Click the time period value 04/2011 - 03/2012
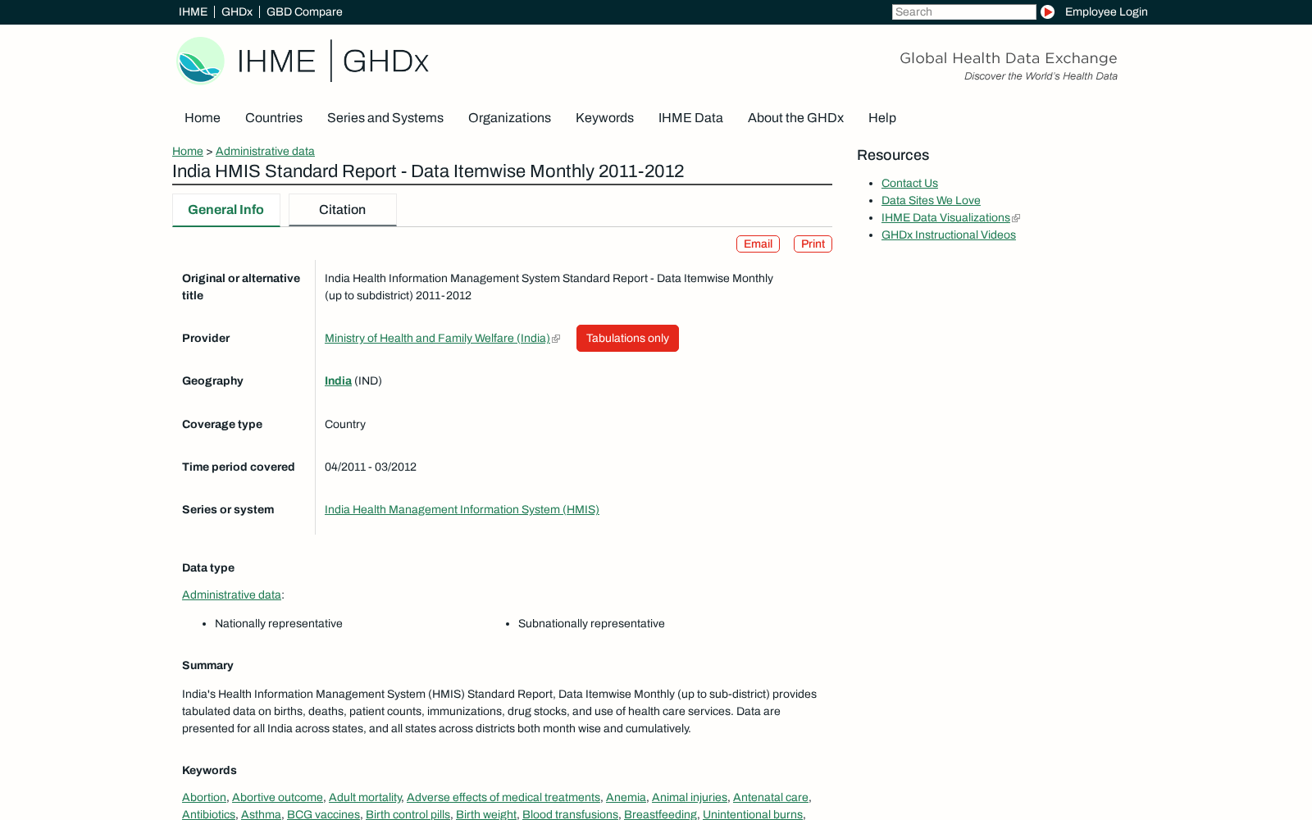 click(371, 467)
